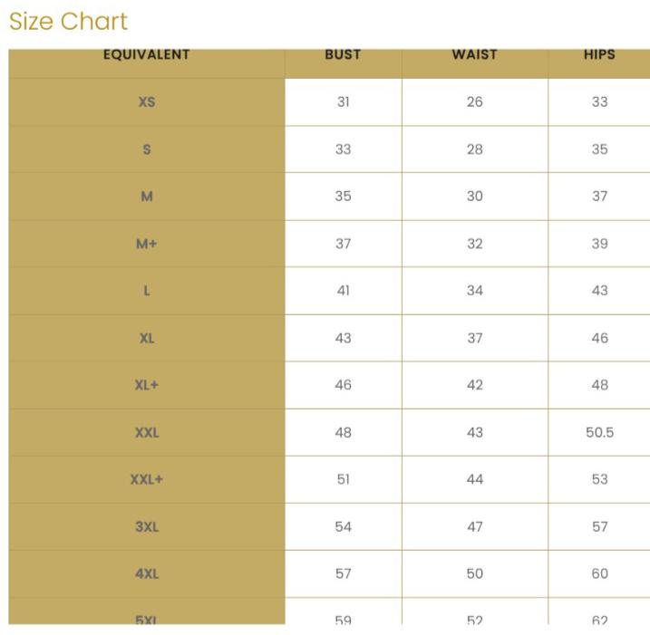Click the bust value 31 for XS
650x635 pixels.
coord(343,102)
